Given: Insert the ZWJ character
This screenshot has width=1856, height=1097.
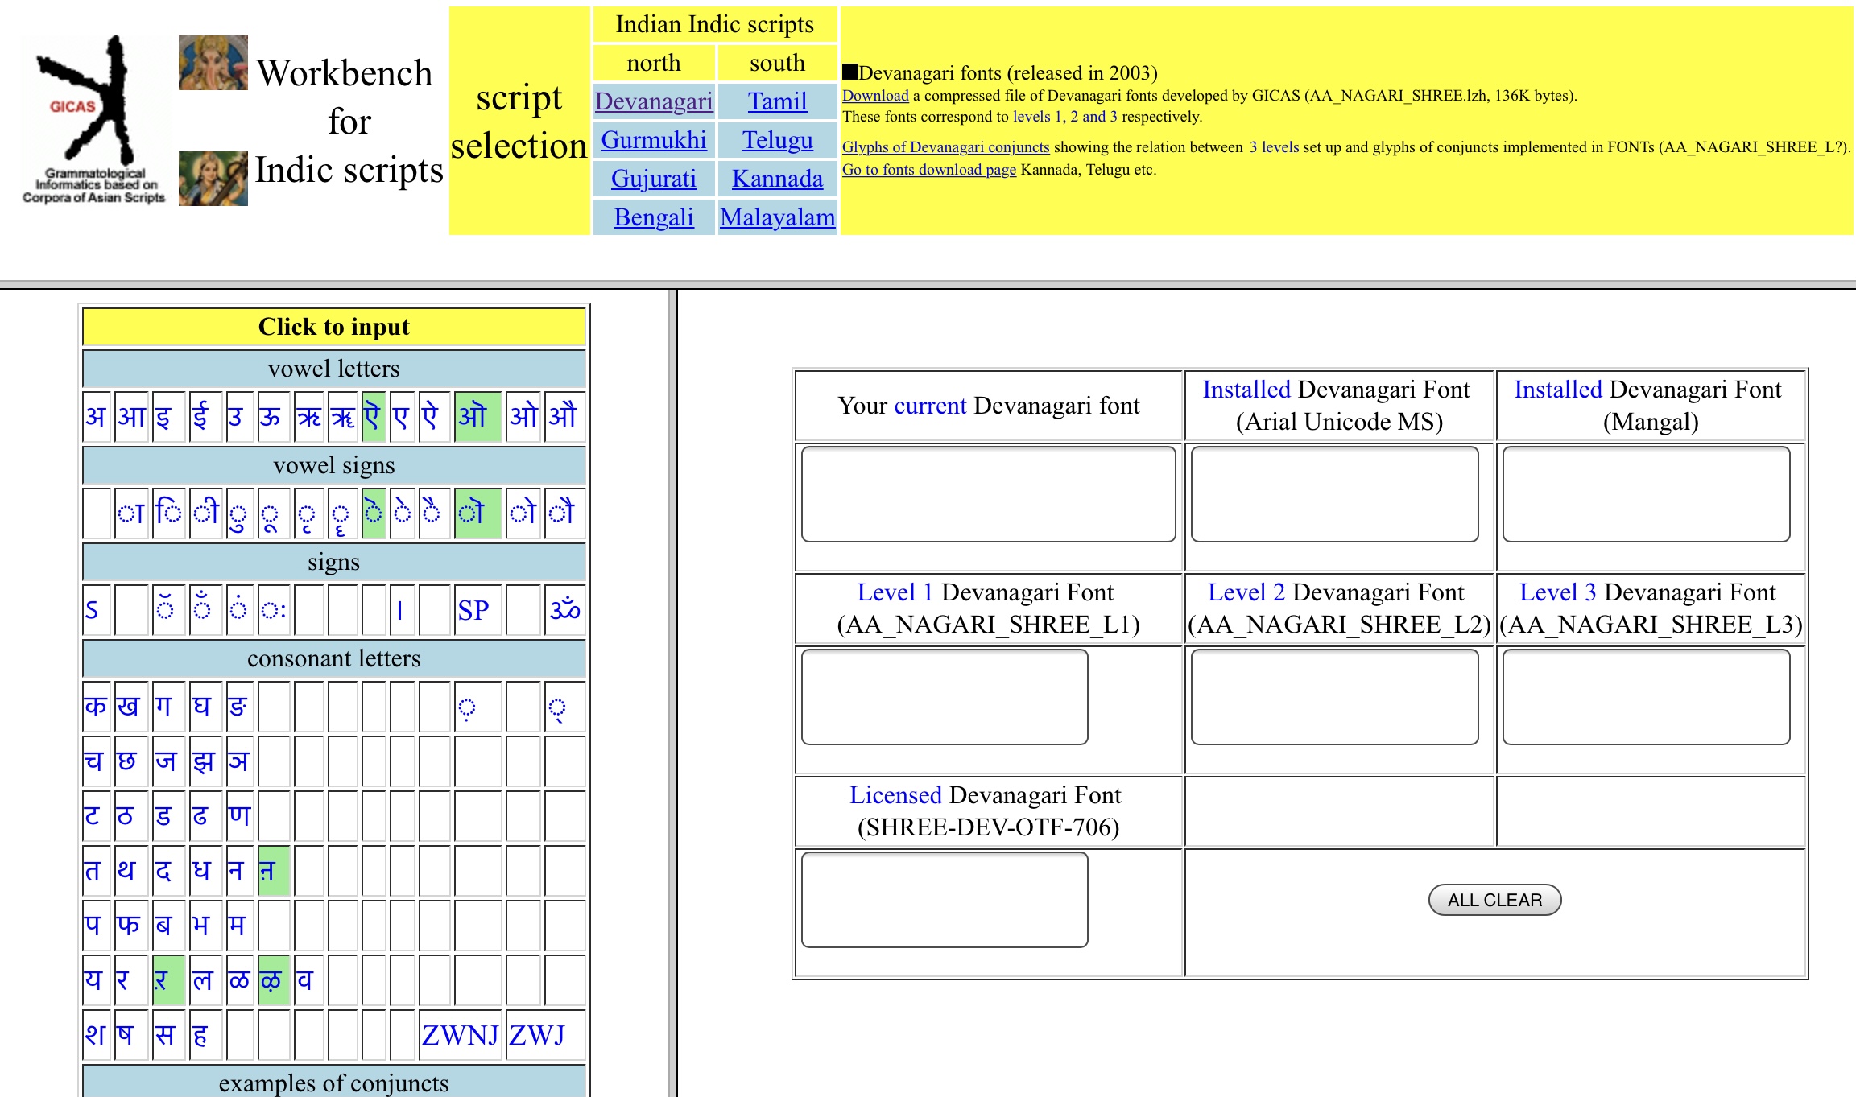Looking at the screenshot, I should pos(537,1035).
